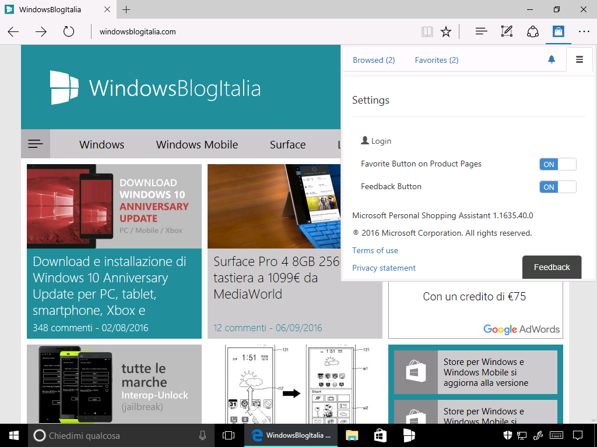This screenshot has width=597, height=447.
Task: Open the Surface site menu
Action: click(x=288, y=144)
